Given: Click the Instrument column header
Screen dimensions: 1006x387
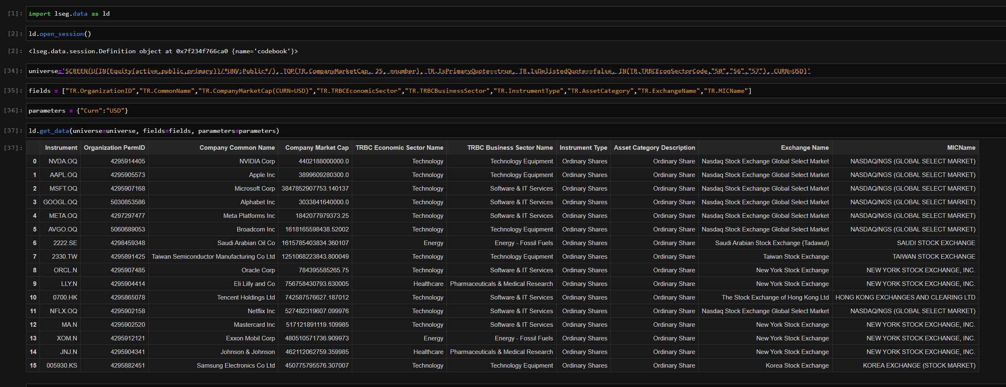Looking at the screenshot, I should (x=61, y=148).
